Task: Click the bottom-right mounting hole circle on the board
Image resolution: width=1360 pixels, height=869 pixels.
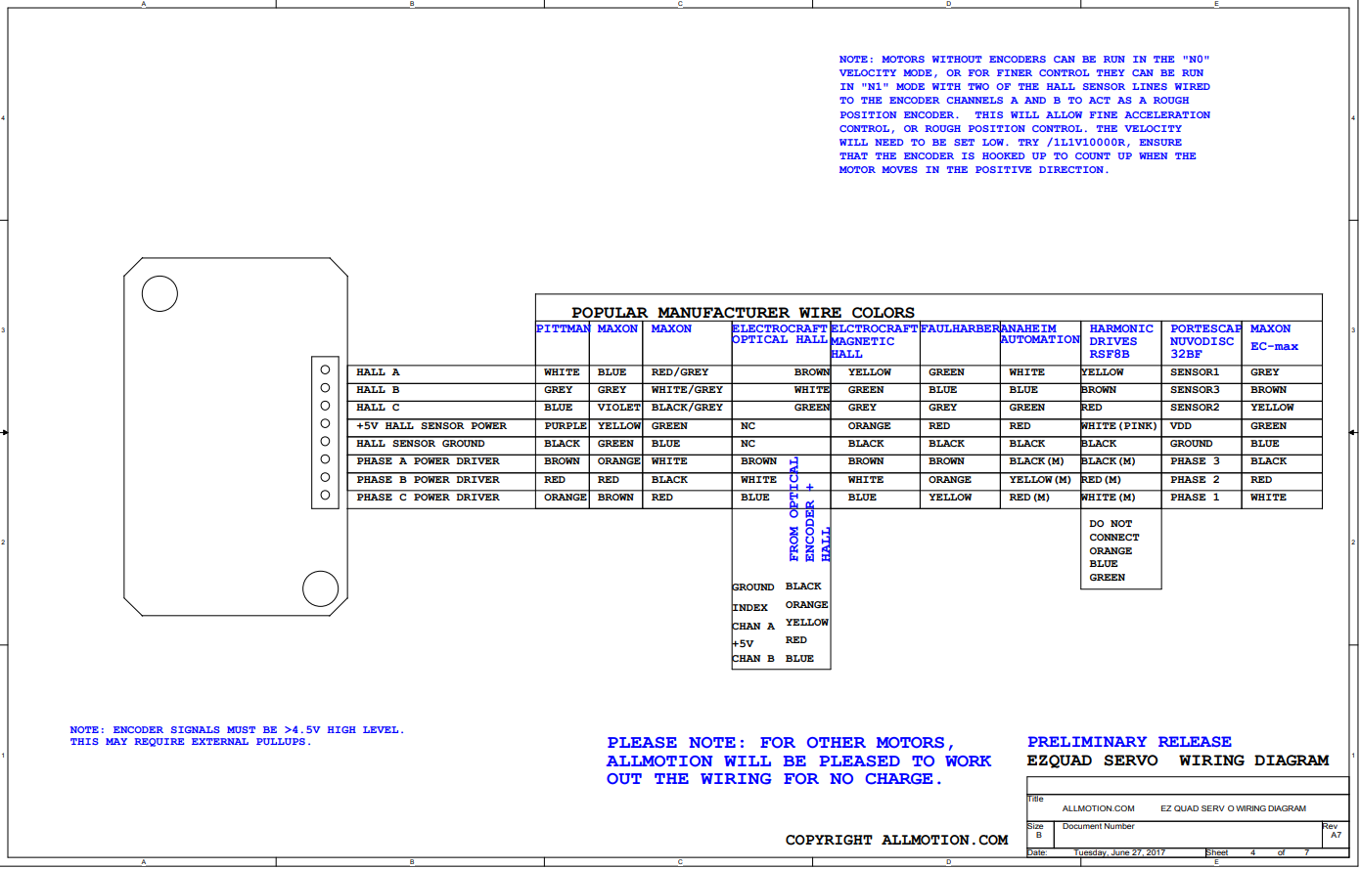Action: (321, 589)
